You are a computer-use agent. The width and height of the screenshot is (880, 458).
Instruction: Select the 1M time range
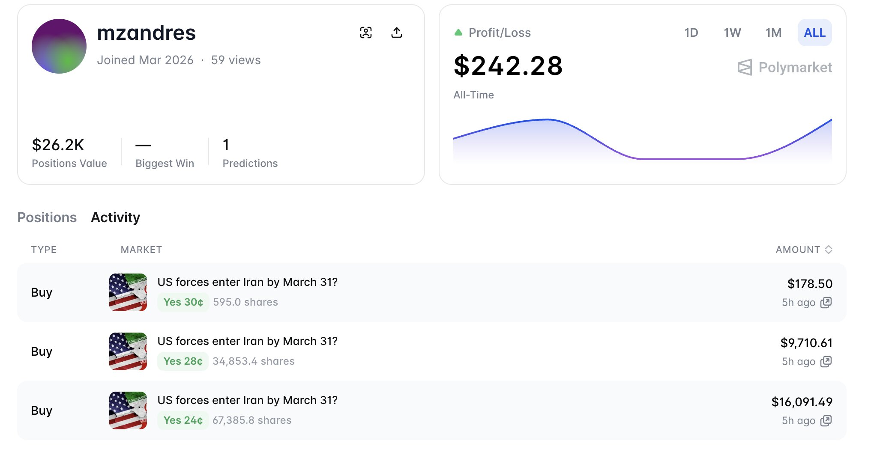click(773, 33)
